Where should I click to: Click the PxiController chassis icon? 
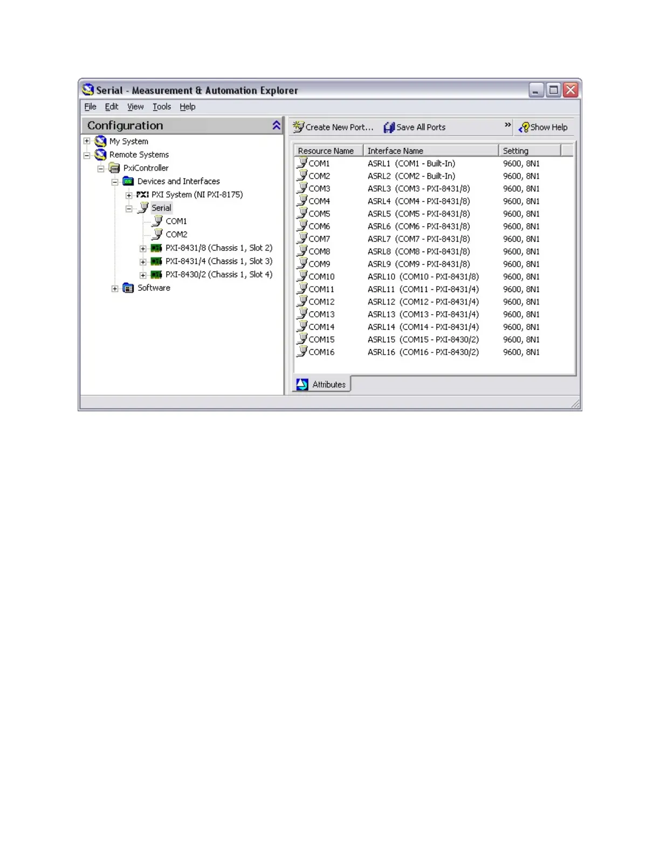coord(114,168)
